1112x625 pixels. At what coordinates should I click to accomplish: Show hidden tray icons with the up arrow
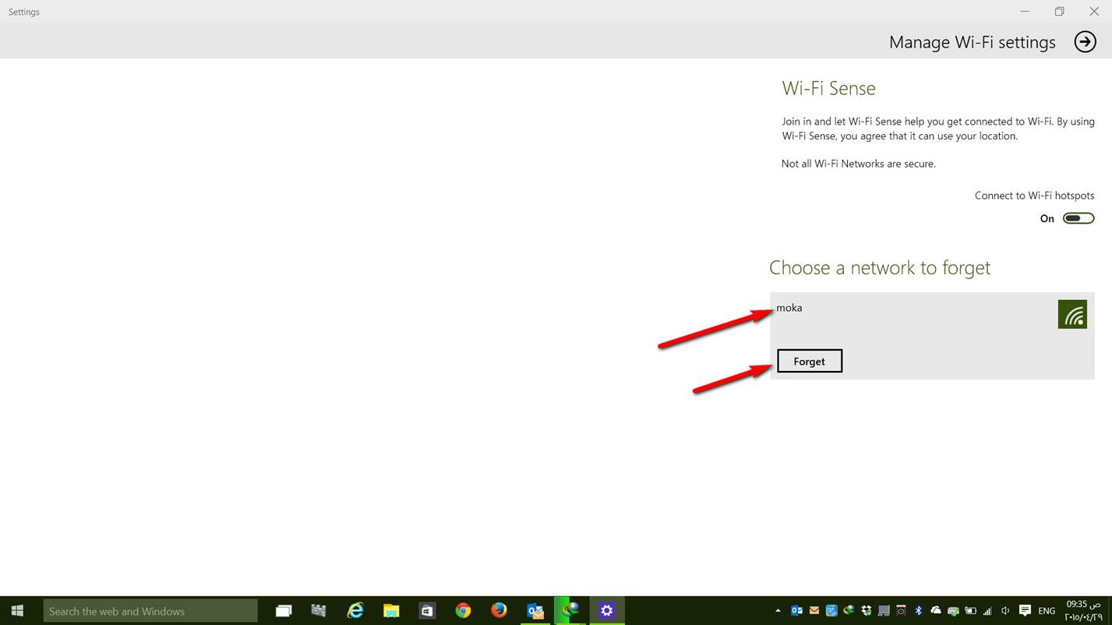tap(778, 611)
